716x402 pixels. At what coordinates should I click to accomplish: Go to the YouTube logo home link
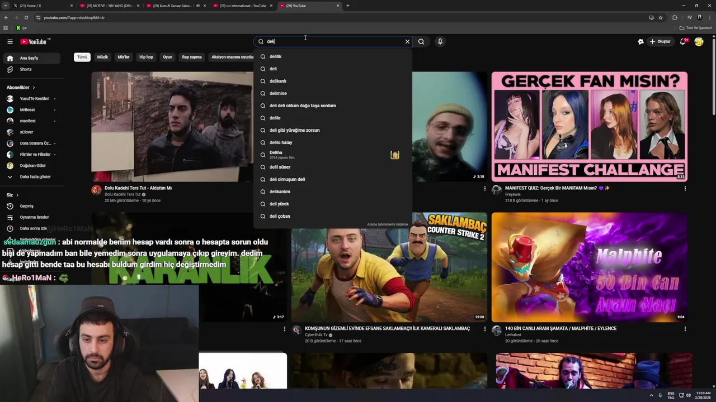[x=35, y=41]
